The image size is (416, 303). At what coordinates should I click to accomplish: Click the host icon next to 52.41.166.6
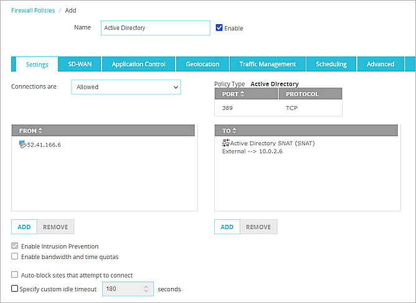pos(22,145)
